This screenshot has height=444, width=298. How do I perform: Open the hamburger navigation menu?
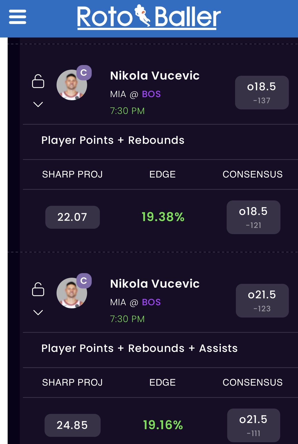tap(18, 17)
